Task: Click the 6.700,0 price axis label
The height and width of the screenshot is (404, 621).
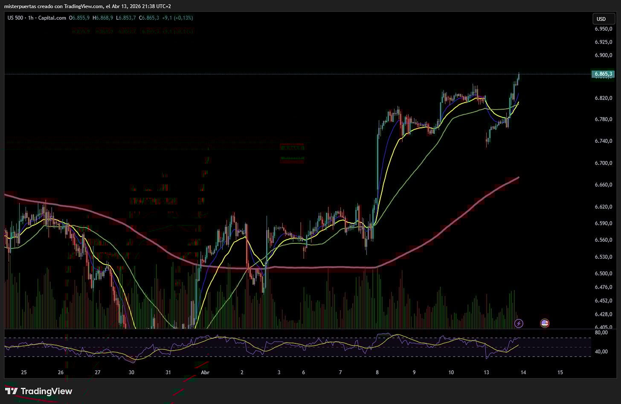Action: (x=604, y=163)
